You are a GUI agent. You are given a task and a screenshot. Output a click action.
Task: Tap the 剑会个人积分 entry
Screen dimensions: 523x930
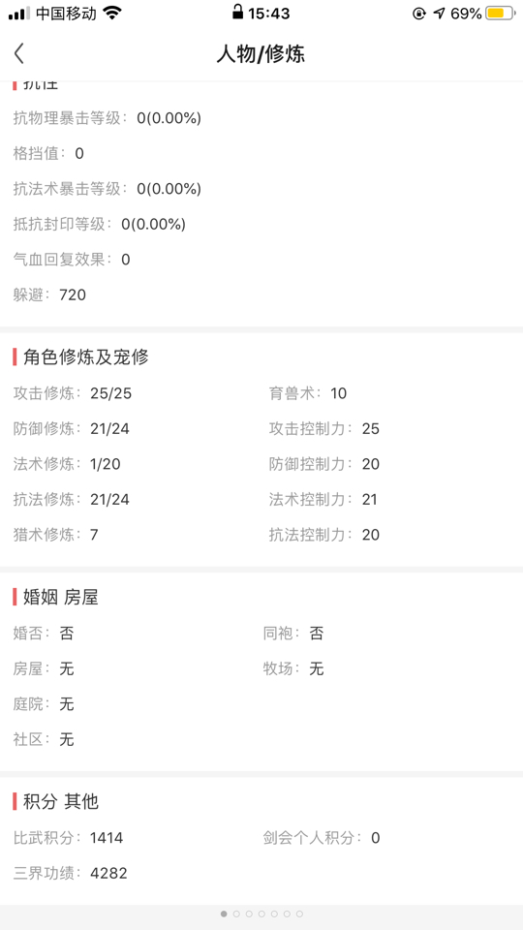(322, 837)
